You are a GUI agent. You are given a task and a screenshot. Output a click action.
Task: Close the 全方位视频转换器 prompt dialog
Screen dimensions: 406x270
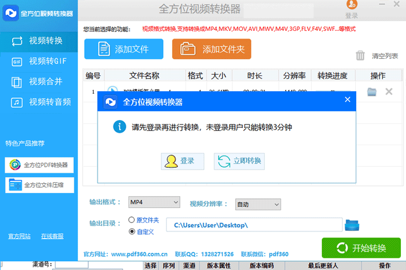tap(348, 100)
